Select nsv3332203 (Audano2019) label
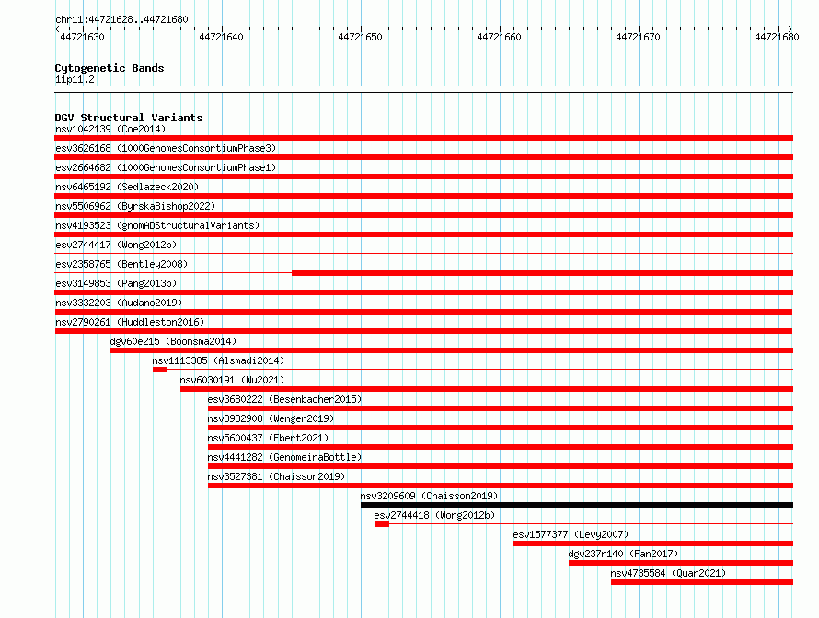 tap(119, 303)
